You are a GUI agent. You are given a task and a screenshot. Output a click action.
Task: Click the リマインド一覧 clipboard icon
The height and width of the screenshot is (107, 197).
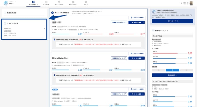pos(5,23)
